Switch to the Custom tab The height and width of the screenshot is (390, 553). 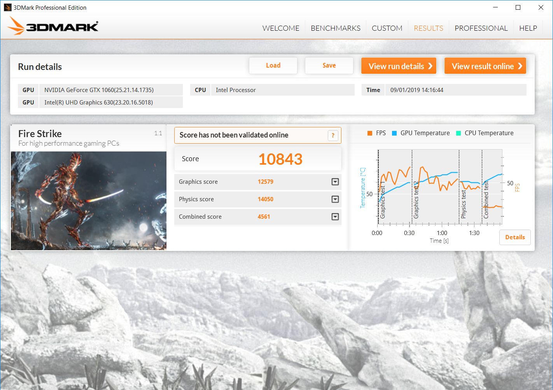[387, 28]
